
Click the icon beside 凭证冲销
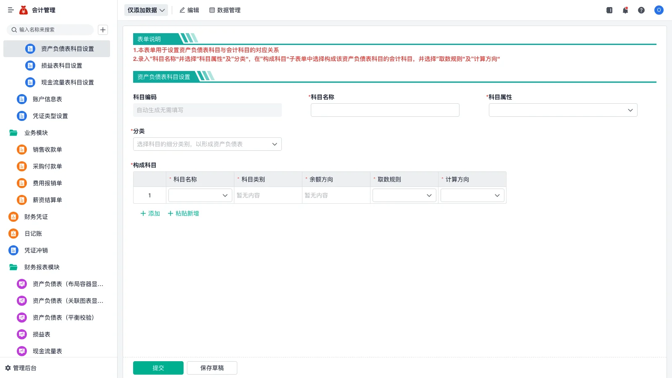[13, 250]
